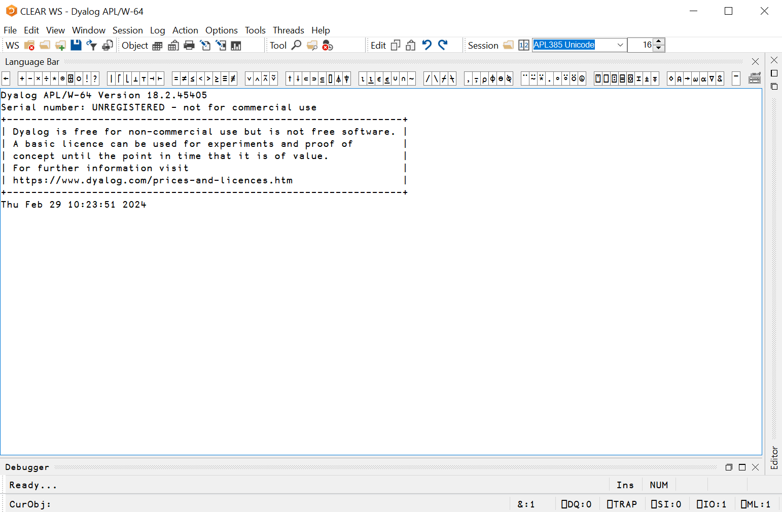This screenshot has width=782, height=512.
Task: Copy a workspace using folder with green plus
Action: 60,46
